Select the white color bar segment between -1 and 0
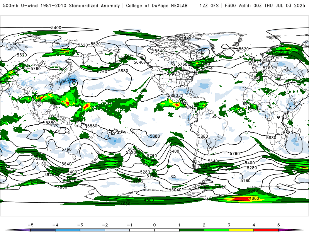 coord(142,230)
